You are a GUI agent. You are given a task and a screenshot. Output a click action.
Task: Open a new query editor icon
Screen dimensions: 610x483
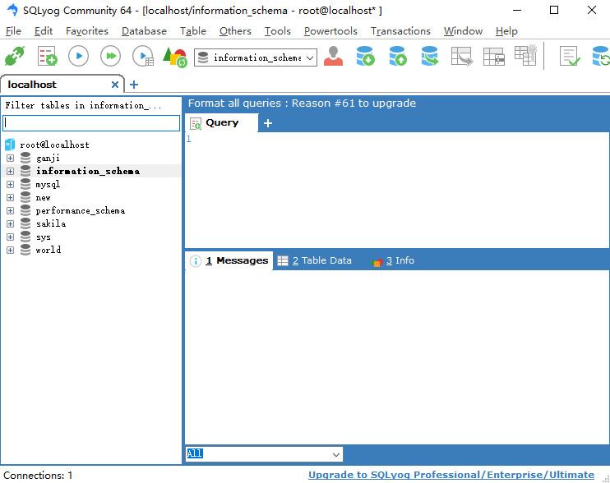(x=47, y=57)
